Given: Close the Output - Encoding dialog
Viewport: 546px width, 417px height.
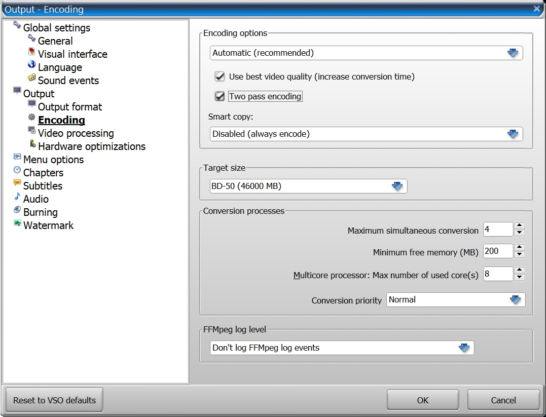Looking at the screenshot, I should 536,9.
